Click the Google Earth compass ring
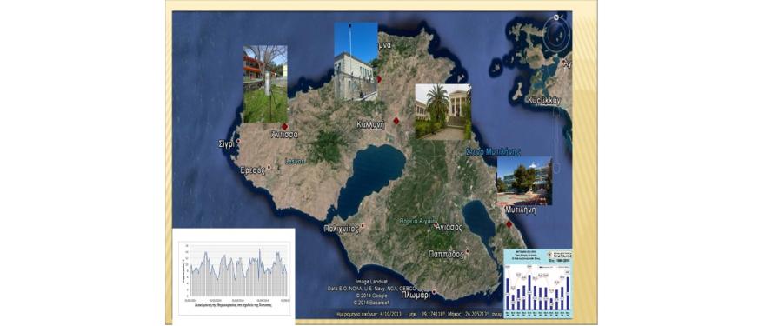This screenshot has width=765, height=326. coord(556,30)
